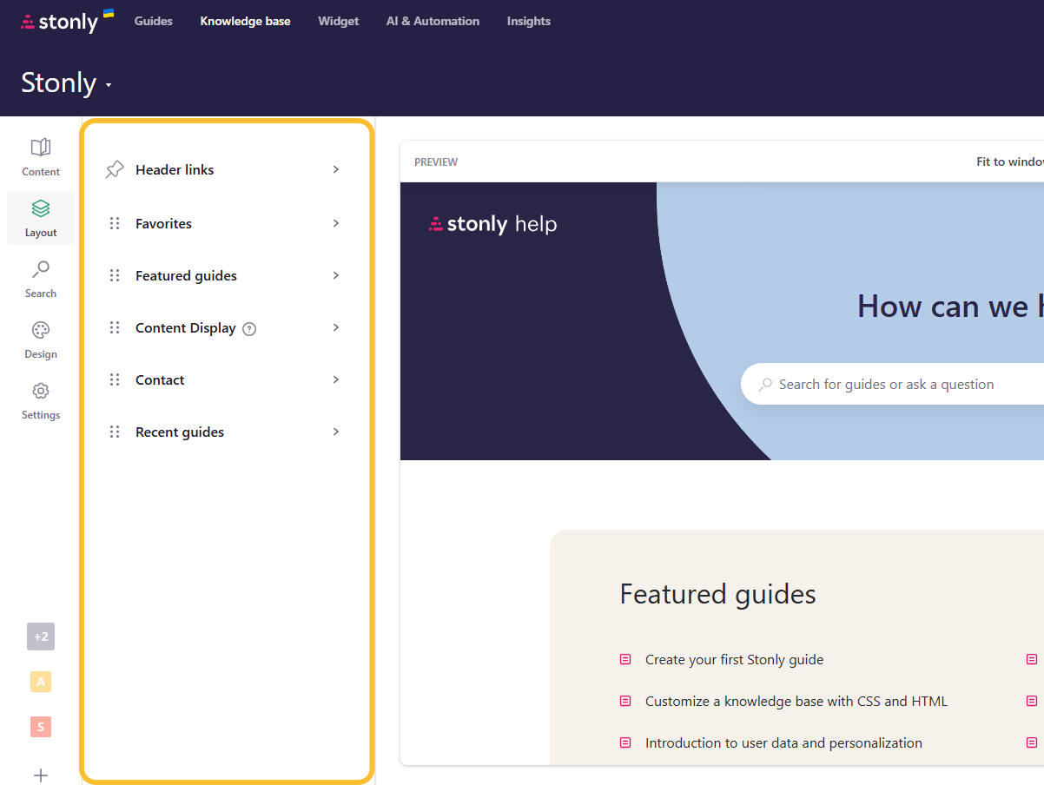Expand the Recent guides section
1044x785 pixels.
click(335, 432)
